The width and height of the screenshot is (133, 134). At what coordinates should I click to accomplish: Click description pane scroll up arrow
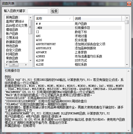click(128, 71)
